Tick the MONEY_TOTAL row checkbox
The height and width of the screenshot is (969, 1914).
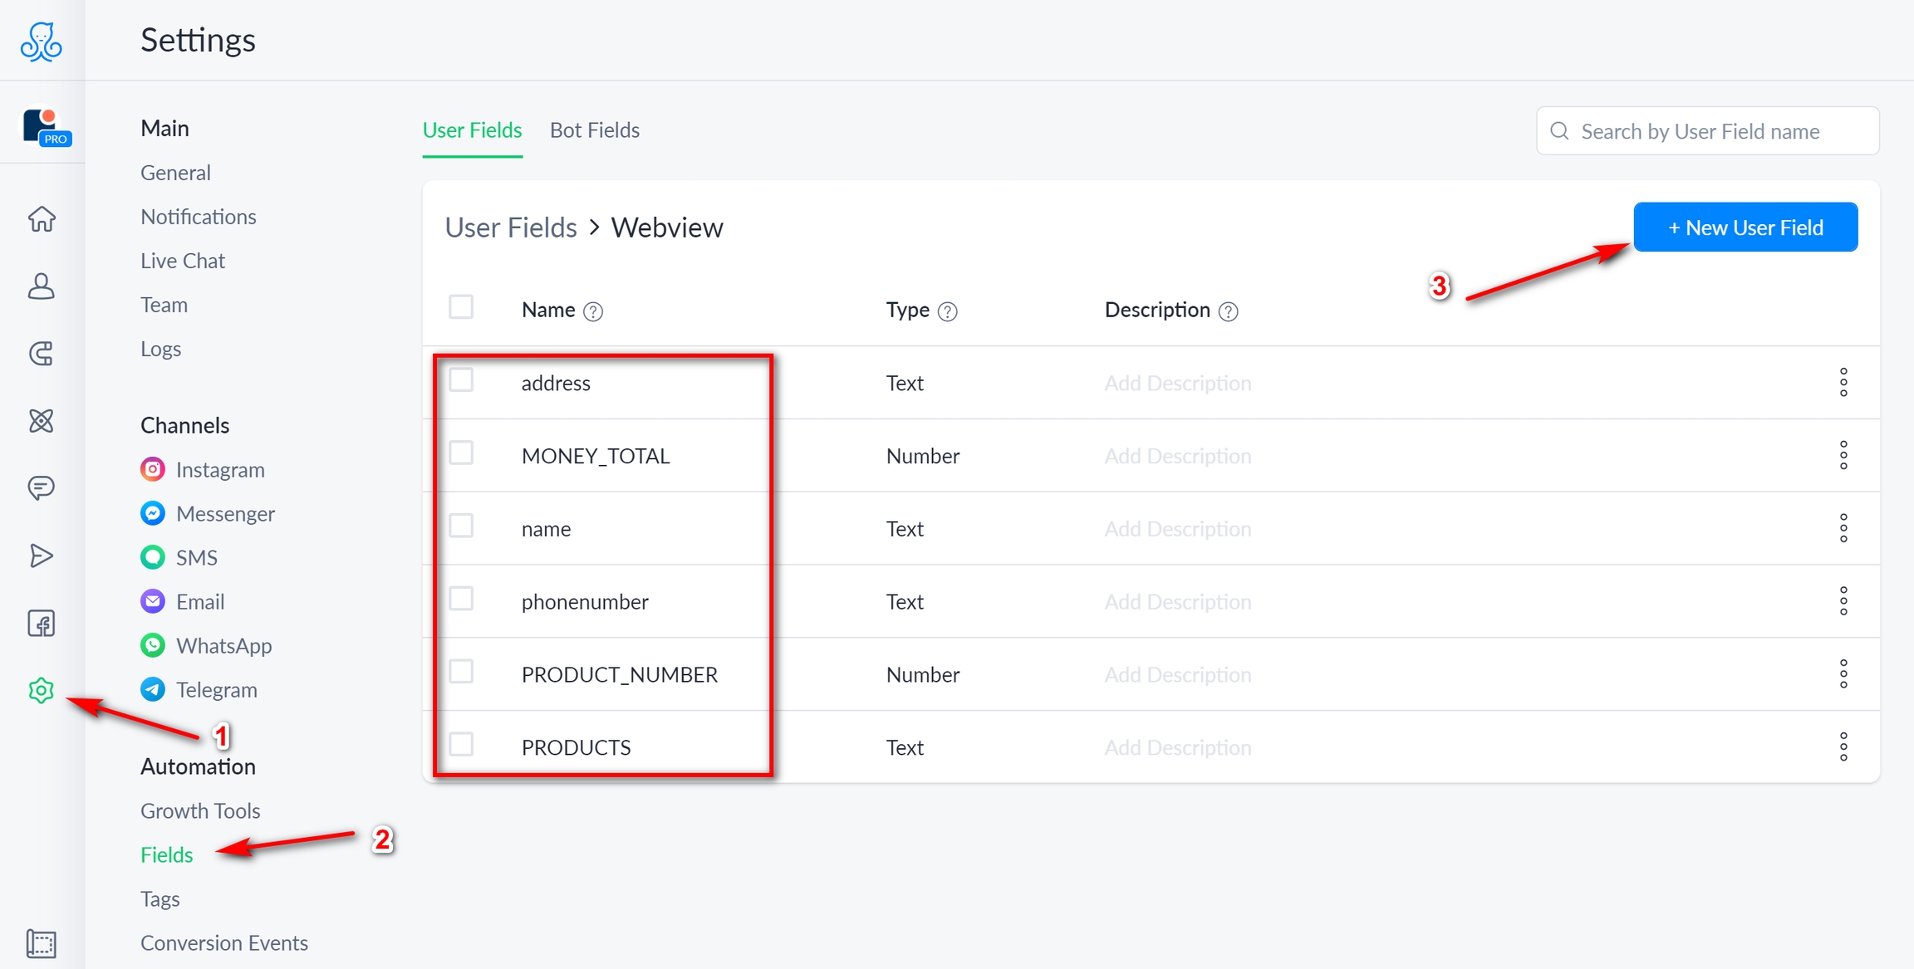[461, 453]
